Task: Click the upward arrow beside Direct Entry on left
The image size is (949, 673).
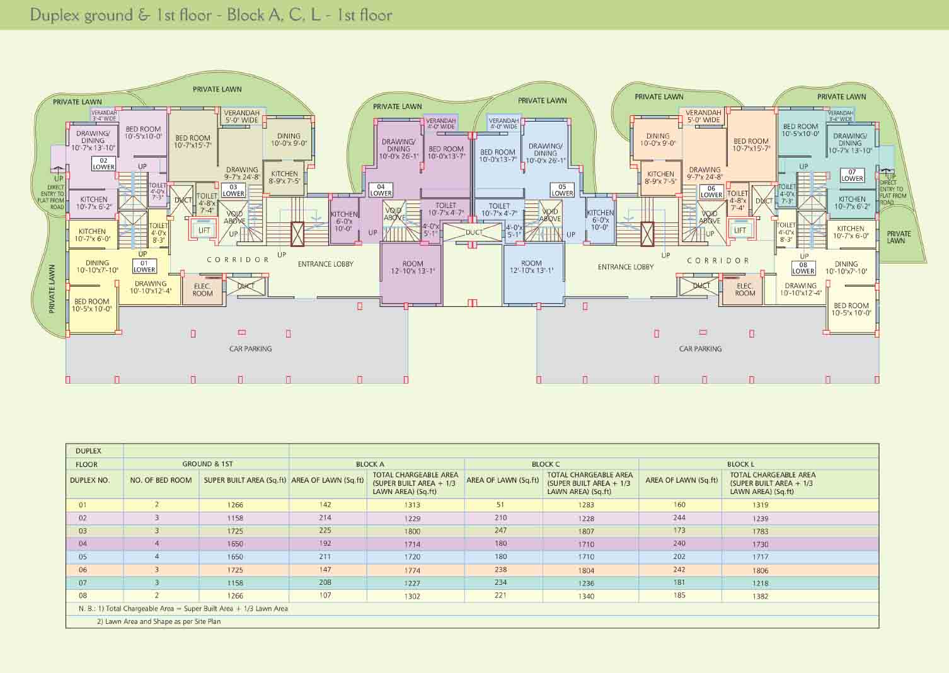Action: tap(57, 170)
